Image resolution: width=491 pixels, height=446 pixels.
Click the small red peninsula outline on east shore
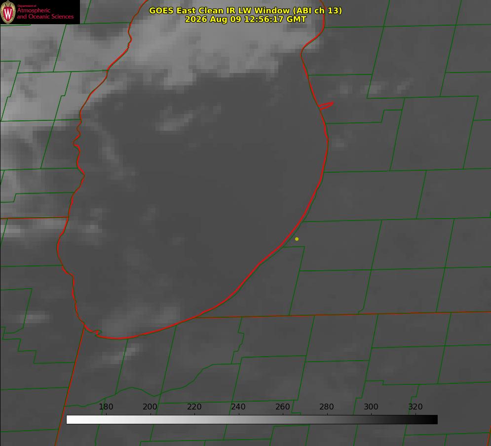click(326, 106)
